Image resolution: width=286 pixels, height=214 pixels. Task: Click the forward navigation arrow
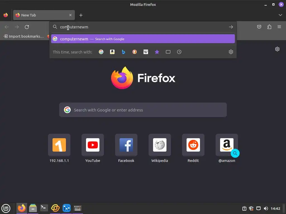coord(17,27)
